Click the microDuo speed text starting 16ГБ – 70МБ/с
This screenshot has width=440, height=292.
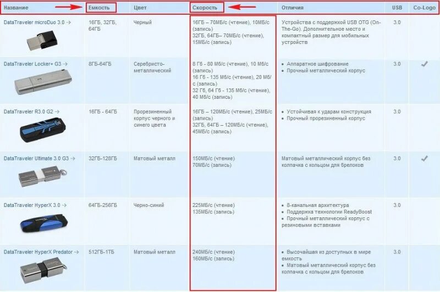[231, 25]
